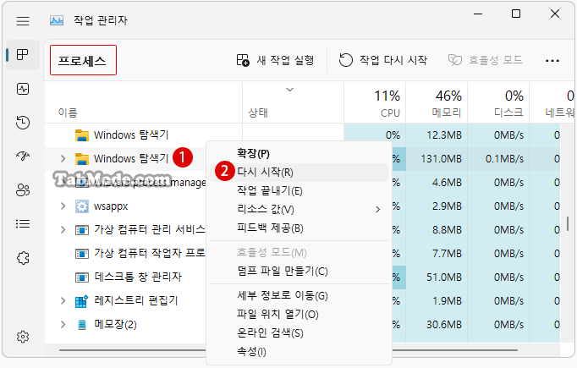Open the Settings gear icon
The image size is (577, 368).
23,337
